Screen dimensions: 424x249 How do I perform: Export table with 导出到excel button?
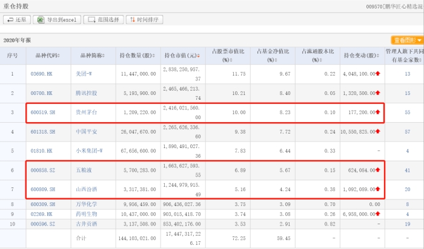[57, 20]
